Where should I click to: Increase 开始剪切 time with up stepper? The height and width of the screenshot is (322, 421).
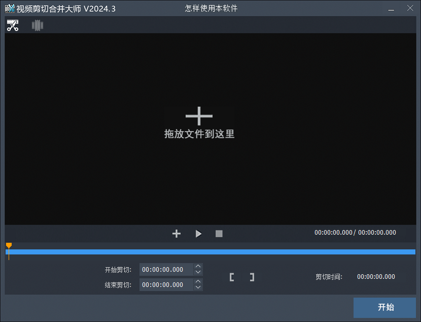click(x=198, y=267)
